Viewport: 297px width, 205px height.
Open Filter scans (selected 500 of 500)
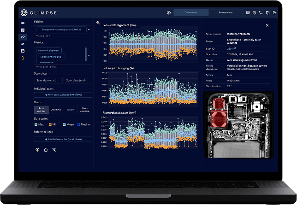coord(63,95)
